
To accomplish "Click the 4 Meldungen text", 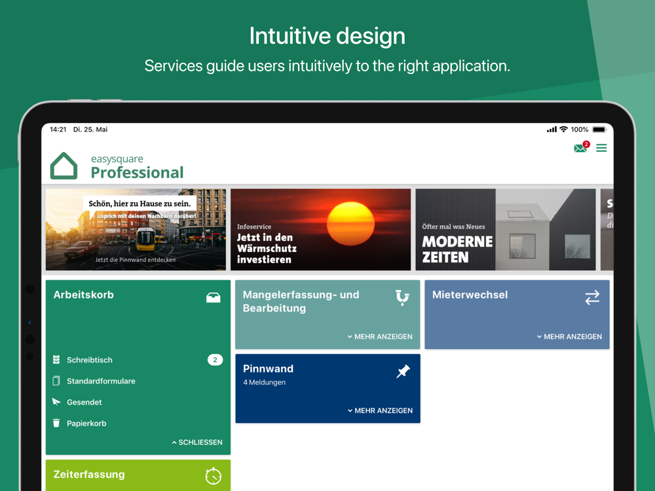I will click(265, 382).
